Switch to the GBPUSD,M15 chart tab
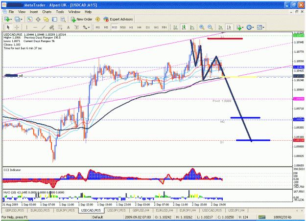306x221 pixels. pyautogui.click(x=14, y=210)
